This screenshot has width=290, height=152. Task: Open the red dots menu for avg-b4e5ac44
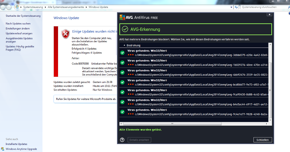tap(131, 104)
